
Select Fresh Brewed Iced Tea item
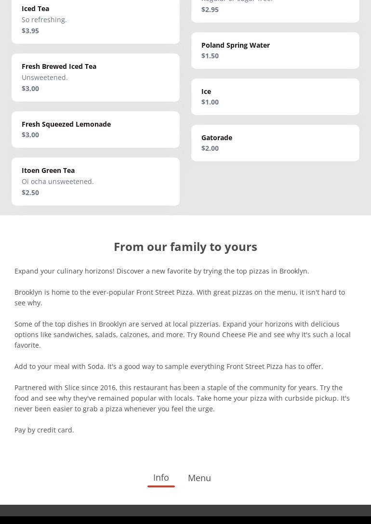pyautogui.click(x=95, y=77)
